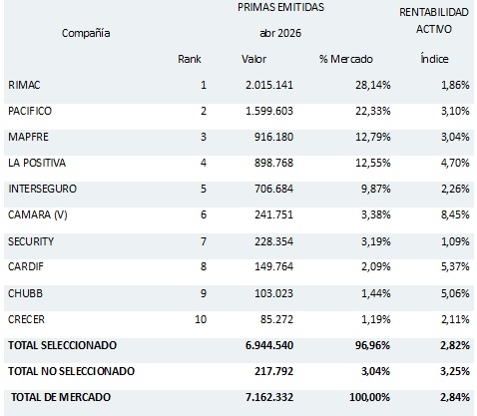Click the TOTAL SELECCIONADO label
Screen dimensions: 477x416
tap(62, 345)
